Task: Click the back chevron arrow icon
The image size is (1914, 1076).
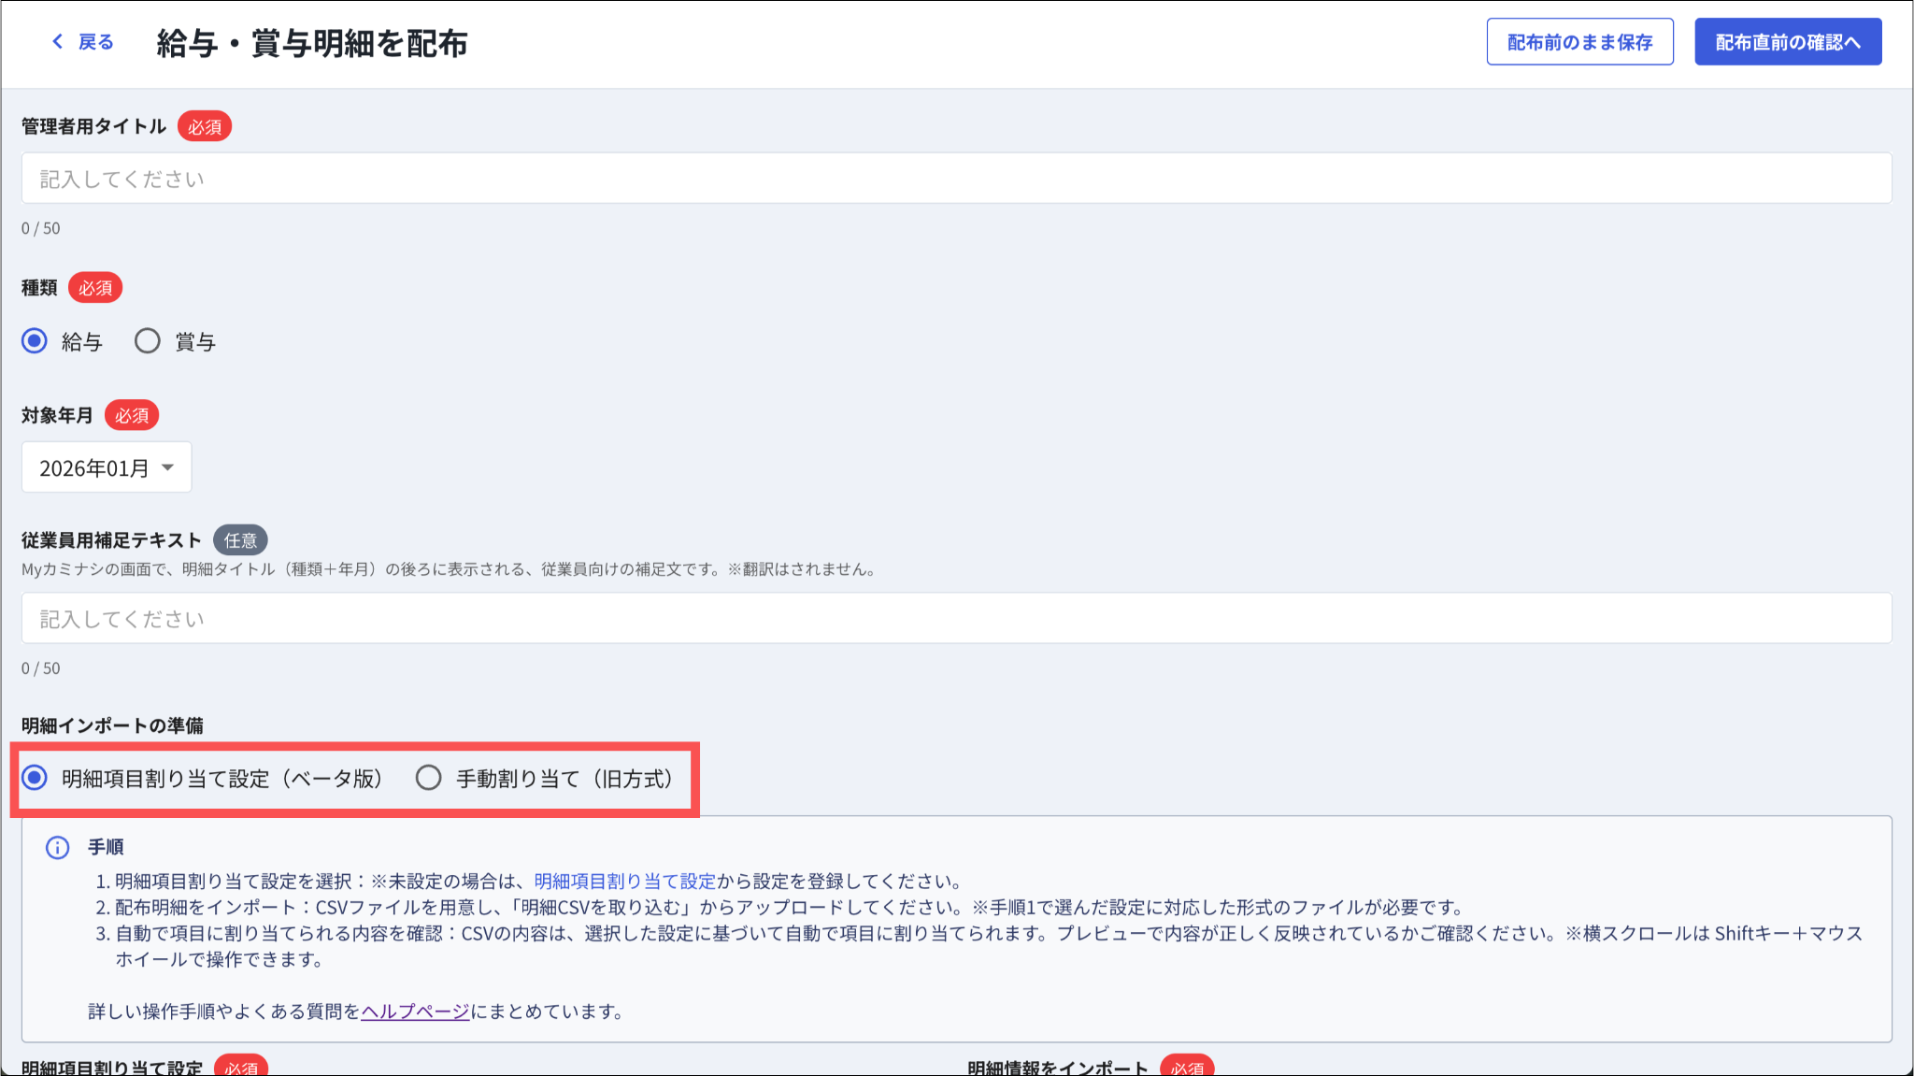Action: (x=58, y=41)
